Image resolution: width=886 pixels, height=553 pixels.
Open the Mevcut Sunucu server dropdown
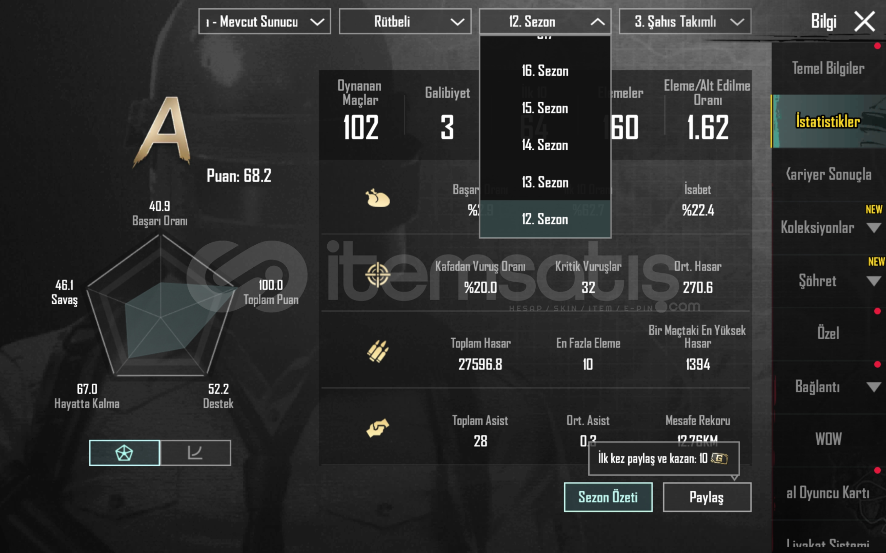pos(265,22)
